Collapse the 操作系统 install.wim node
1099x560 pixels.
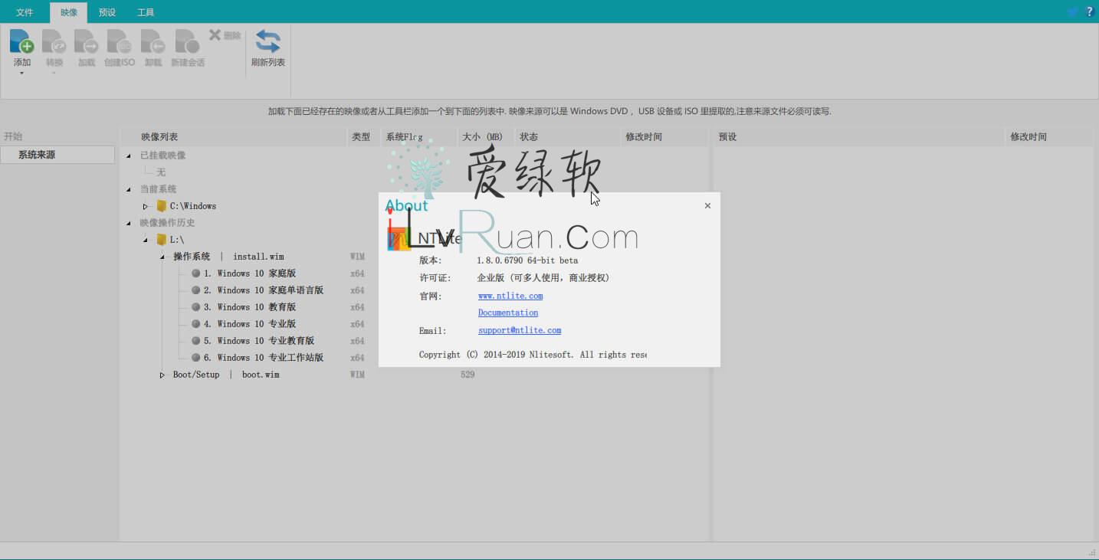coord(162,257)
